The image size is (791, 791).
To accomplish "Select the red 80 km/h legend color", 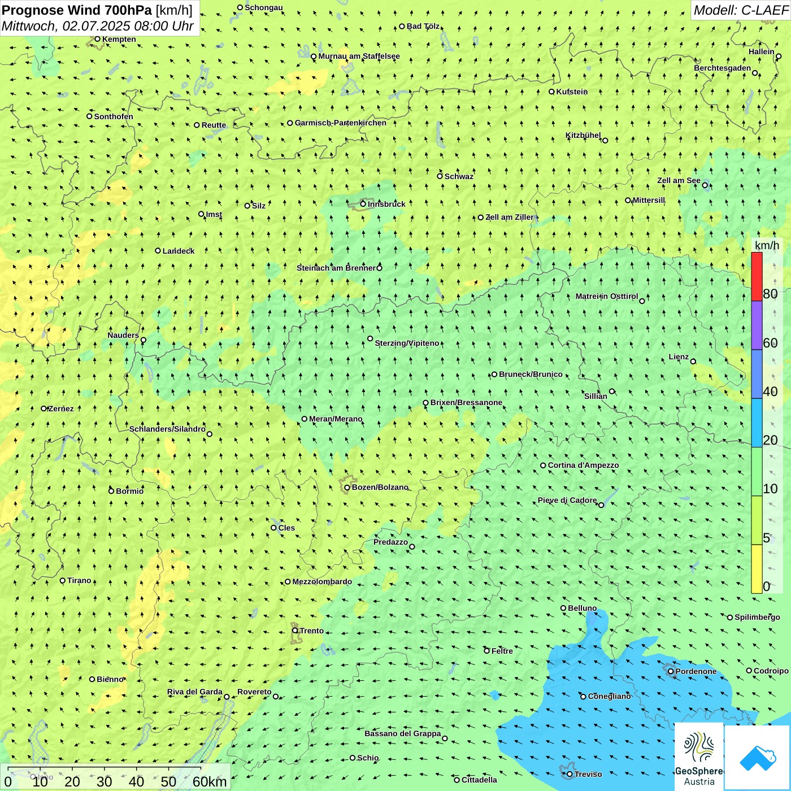I will (757, 276).
